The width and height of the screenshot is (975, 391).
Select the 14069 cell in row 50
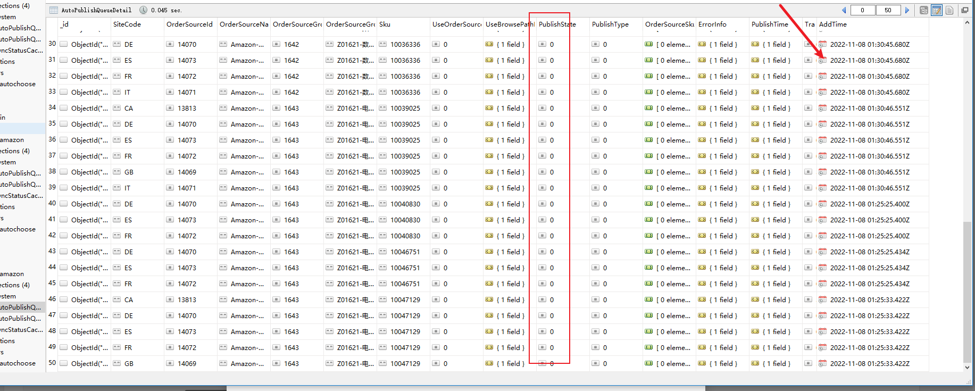point(190,363)
